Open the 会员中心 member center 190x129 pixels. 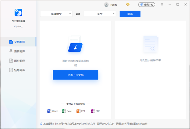pos(147,5)
